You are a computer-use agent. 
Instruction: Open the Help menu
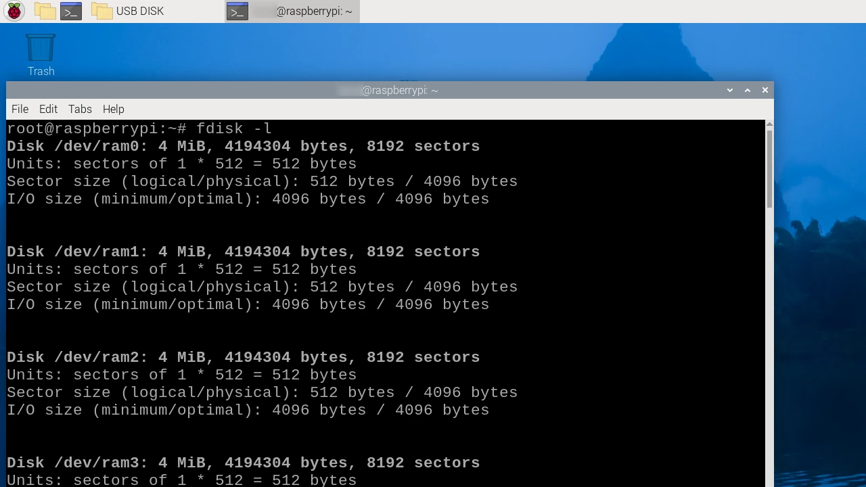(113, 109)
